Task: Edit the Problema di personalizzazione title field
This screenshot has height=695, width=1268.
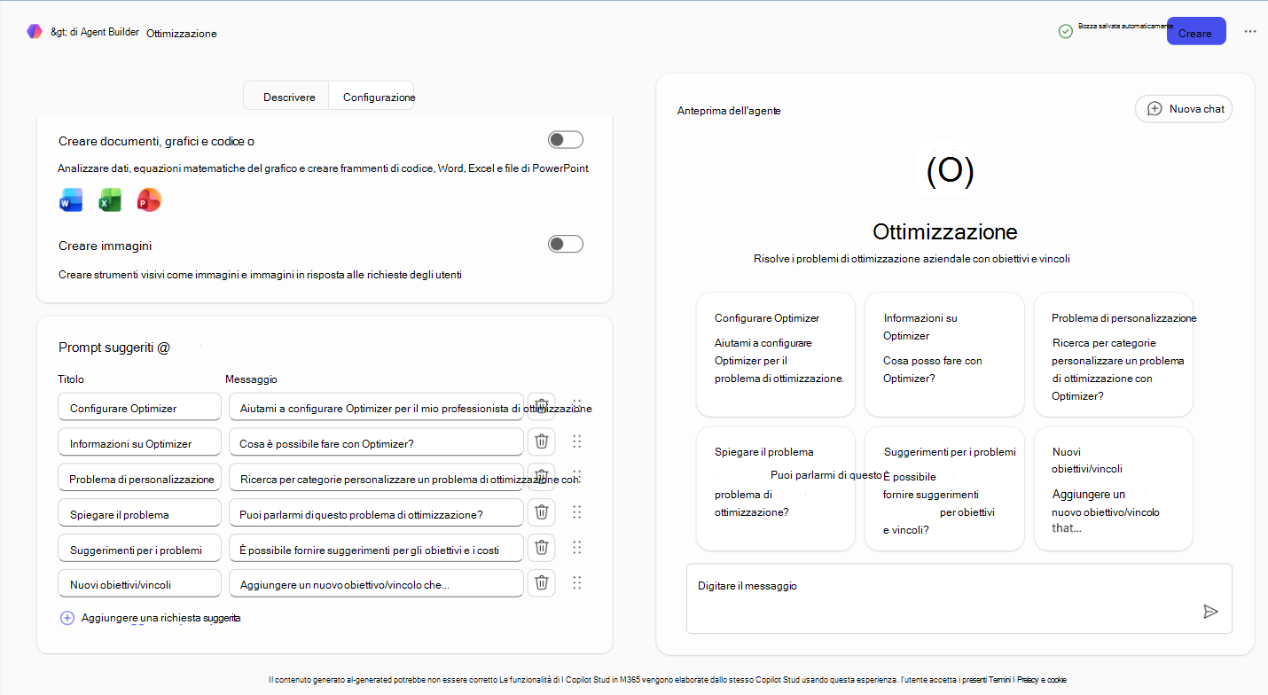Action: click(x=139, y=478)
